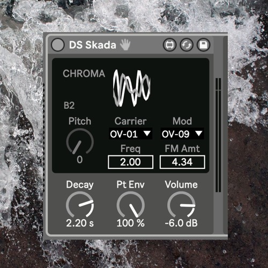This screenshot has width=268, height=268.
Task: Open the show/hide presets icon
Action: click(169, 44)
